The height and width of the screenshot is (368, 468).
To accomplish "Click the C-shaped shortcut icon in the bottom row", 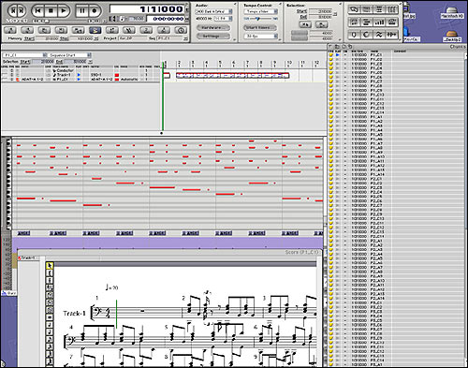I will (367, 35).
